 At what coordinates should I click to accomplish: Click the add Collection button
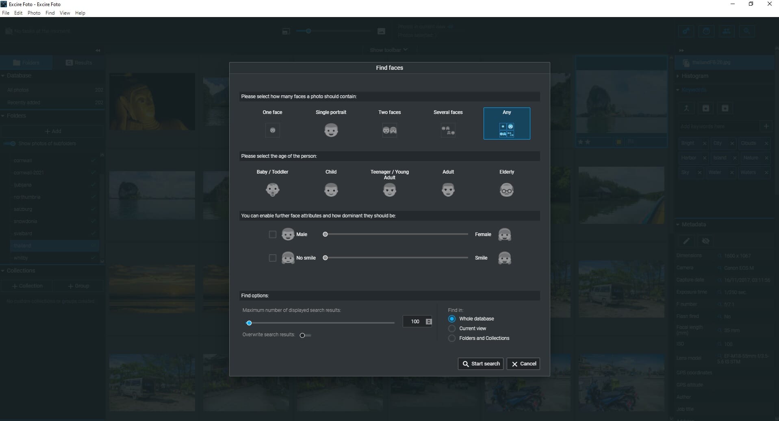[27, 286]
